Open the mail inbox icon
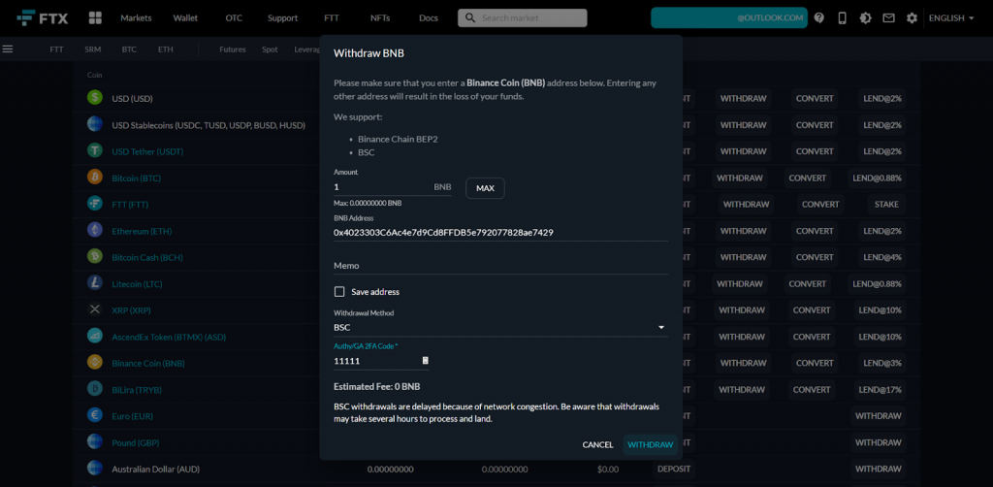Image resolution: width=993 pixels, height=487 pixels. (888, 17)
